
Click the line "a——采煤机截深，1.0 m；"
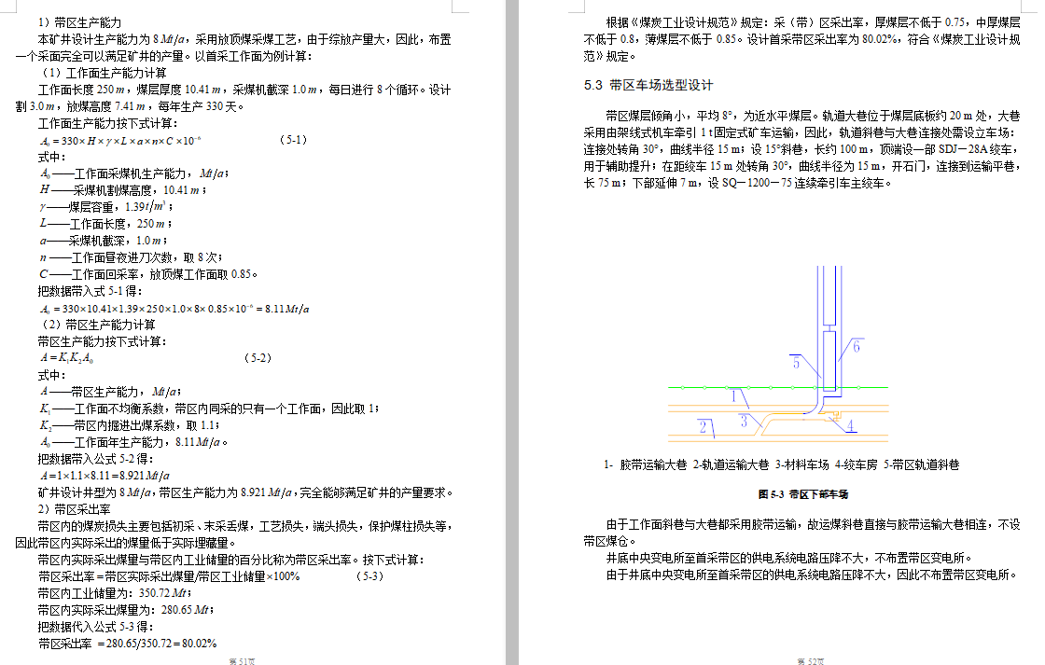point(104,241)
